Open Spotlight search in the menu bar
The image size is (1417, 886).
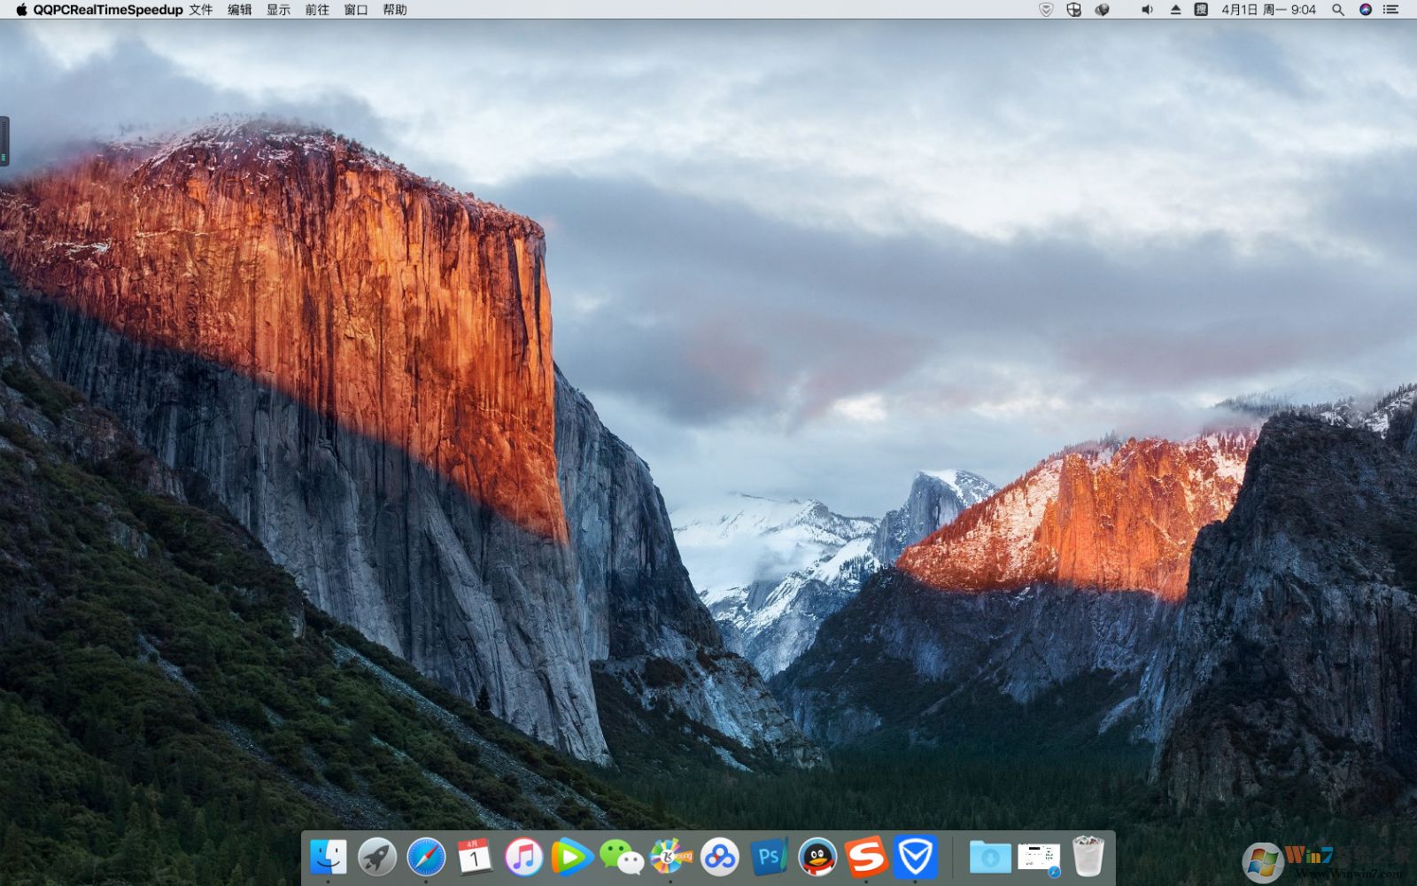(x=1337, y=10)
